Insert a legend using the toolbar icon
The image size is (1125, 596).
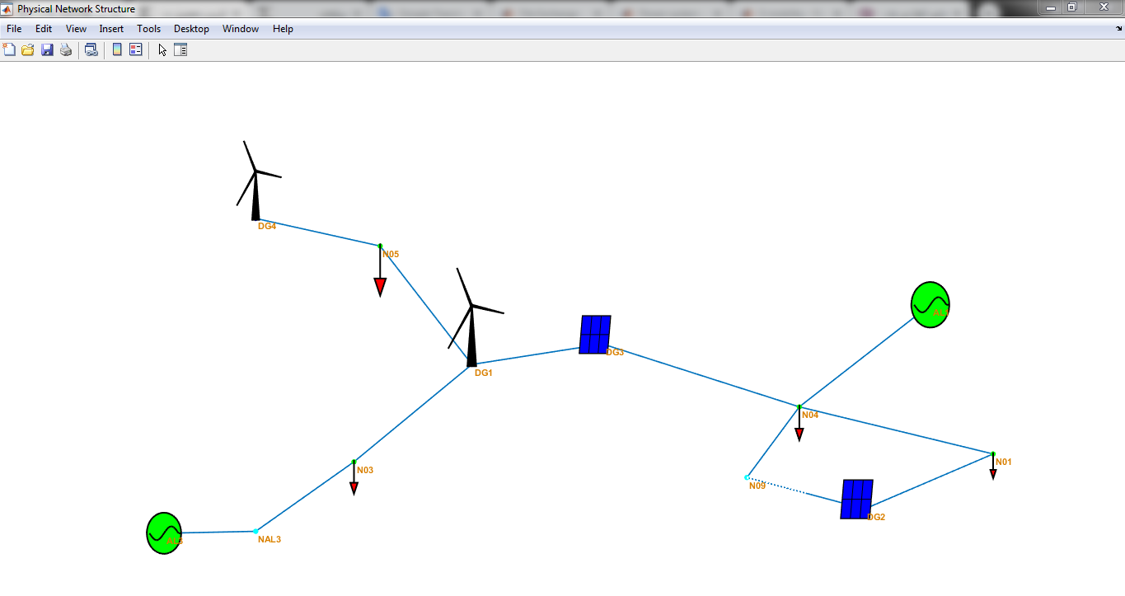136,50
